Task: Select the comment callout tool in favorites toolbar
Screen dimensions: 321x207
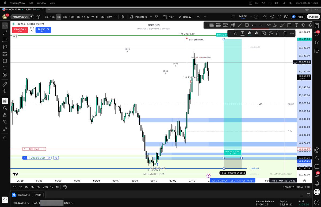Action: (289, 25)
